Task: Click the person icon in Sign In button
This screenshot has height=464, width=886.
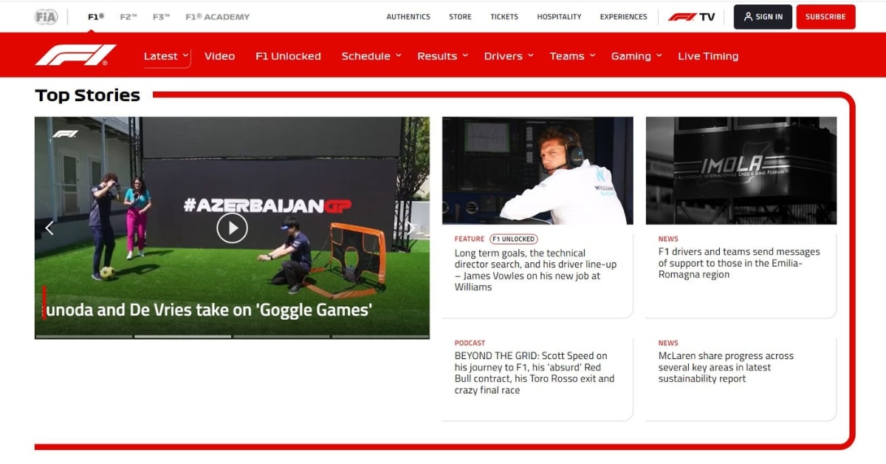Action: pyautogui.click(x=748, y=17)
